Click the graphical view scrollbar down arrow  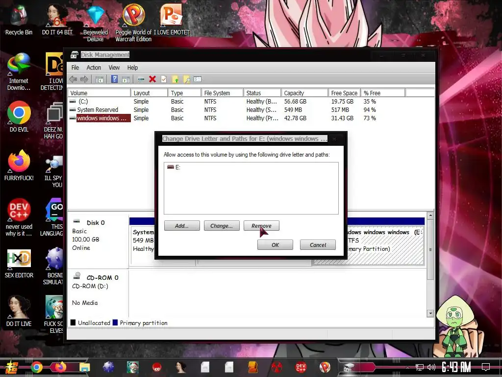pyautogui.click(x=430, y=314)
